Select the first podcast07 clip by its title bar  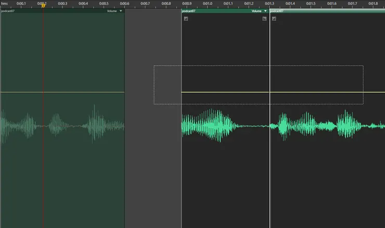[52, 11]
